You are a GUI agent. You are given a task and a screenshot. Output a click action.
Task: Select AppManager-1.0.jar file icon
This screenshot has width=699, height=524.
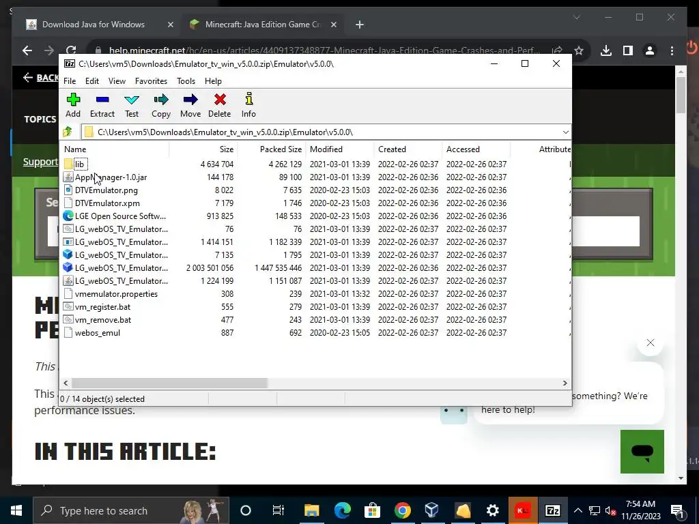(68, 177)
